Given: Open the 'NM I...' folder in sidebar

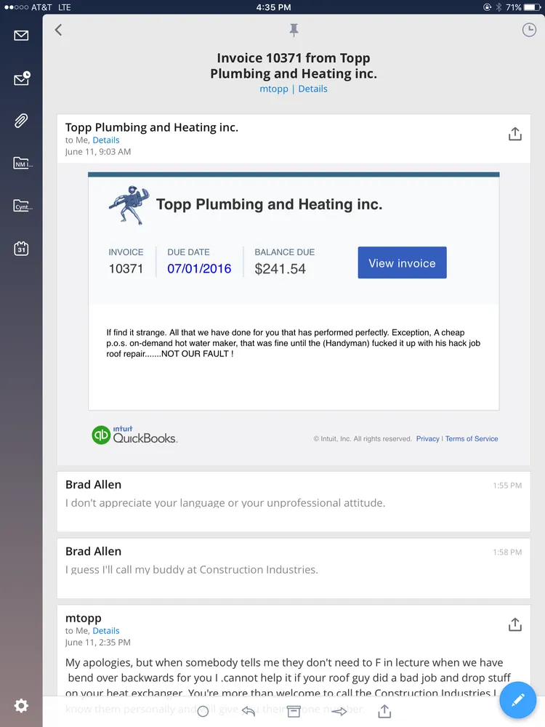Looking at the screenshot, I should click(x=20, y=164).
